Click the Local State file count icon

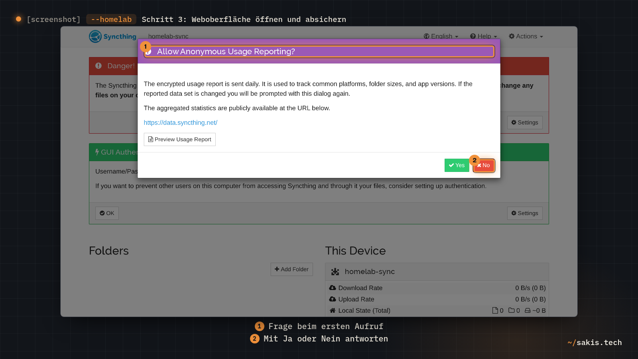tap(495, 310)
